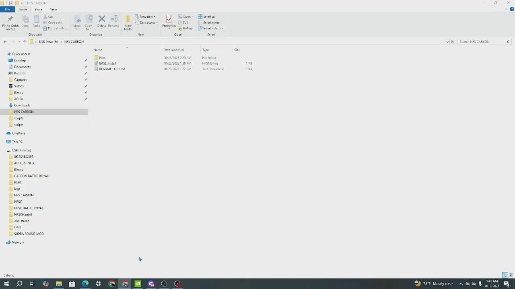Click the Pin to Quick access icon
This screenshot has height=289, width=515.
click(x=10, y=19)
